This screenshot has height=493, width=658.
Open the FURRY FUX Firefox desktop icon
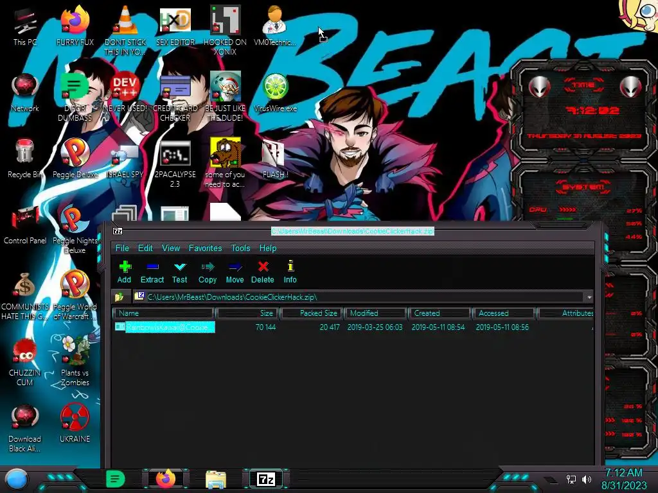tap(75, 26)
